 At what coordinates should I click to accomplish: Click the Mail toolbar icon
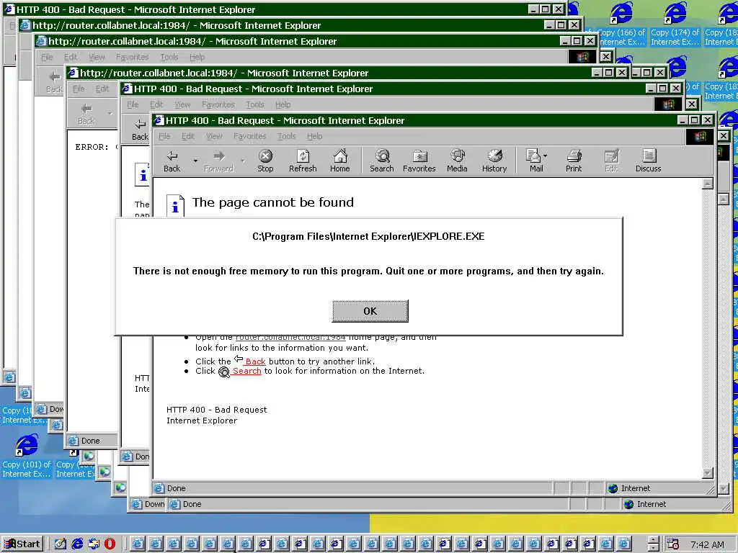[534, 161]
